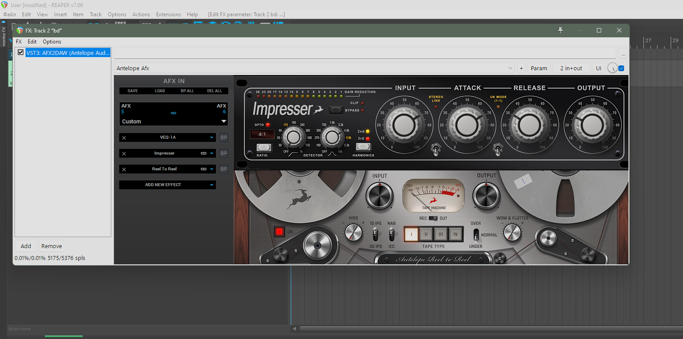Image resolution: width=683 pixels, height=339 pixels.
Task: Click the 4:1 ratio display
Action: pyautogui.click(x=262, y=134)
